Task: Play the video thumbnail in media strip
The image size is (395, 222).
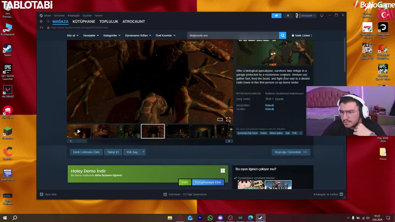Action: [x=79, y=131]
